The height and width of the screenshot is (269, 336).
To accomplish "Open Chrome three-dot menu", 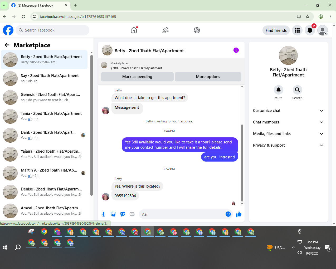I will click(x=330, y=17).
